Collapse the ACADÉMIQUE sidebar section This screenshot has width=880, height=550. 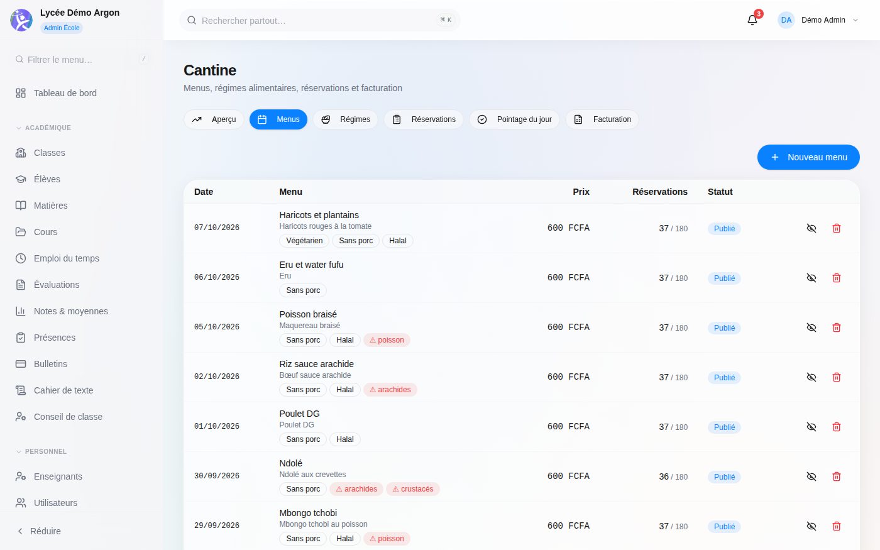43,128
